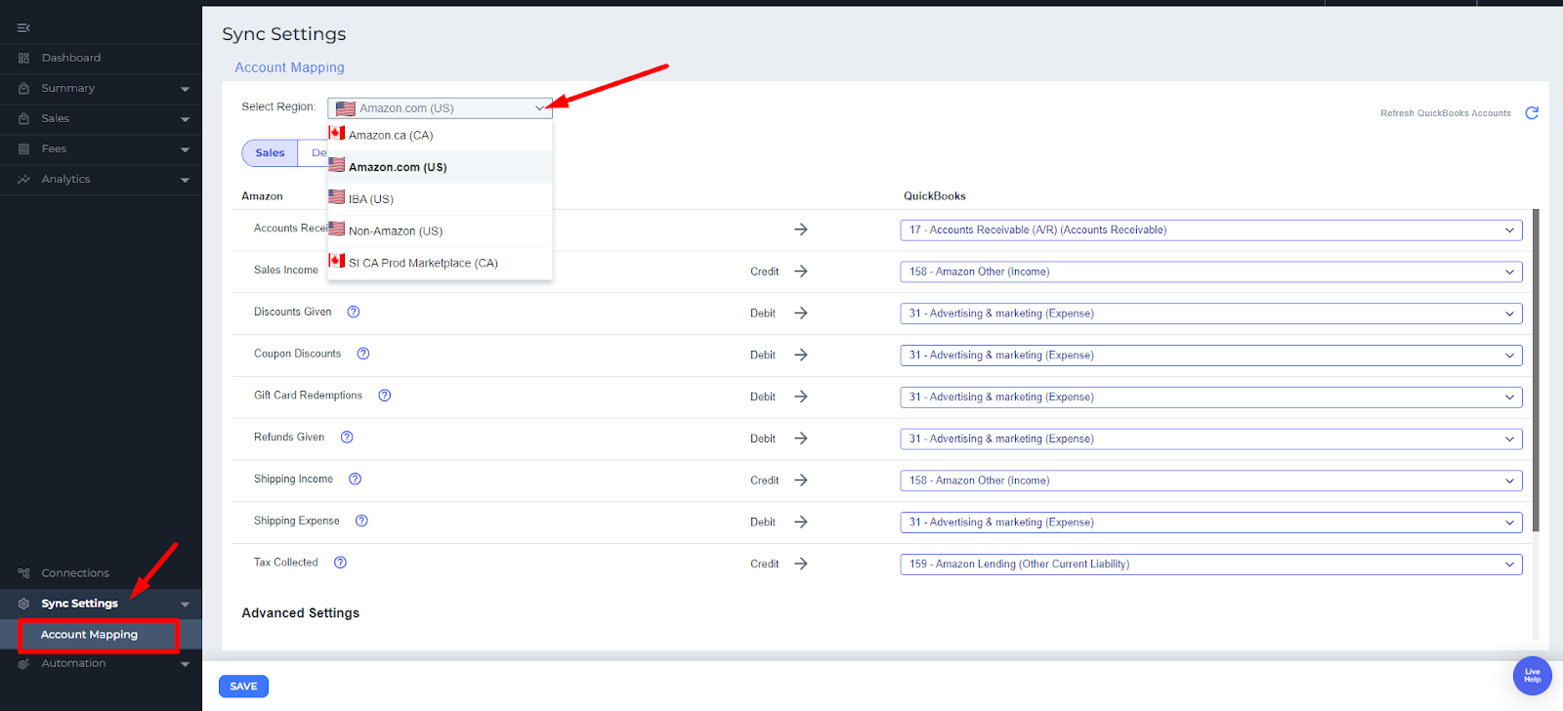The image size is (1563, 711).
Task: Collapse the sidebar menu icon
Action: tap(23, 27)
